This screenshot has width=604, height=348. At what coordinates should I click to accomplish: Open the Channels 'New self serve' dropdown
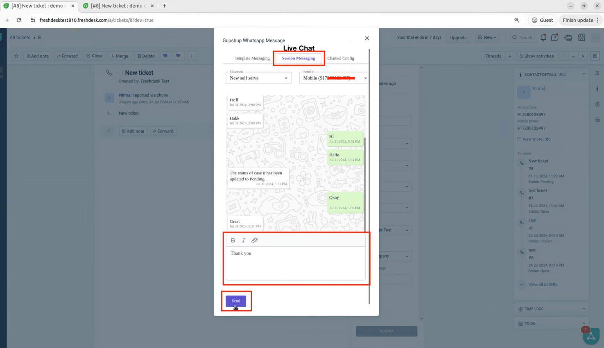(258, 78)
